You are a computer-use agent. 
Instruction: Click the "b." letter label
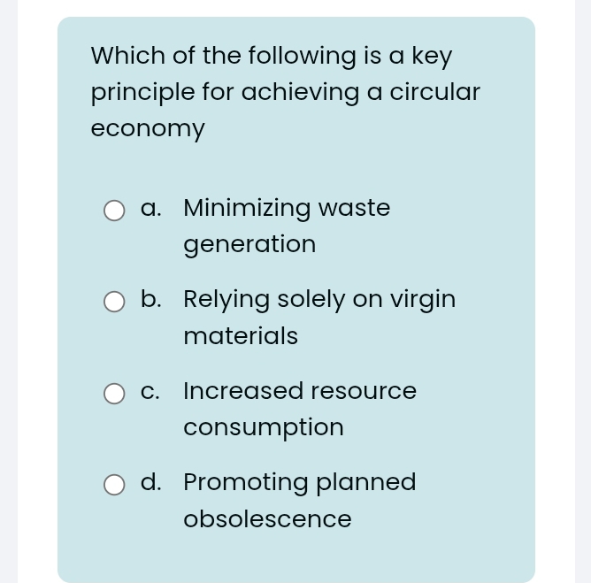(151, 299)
